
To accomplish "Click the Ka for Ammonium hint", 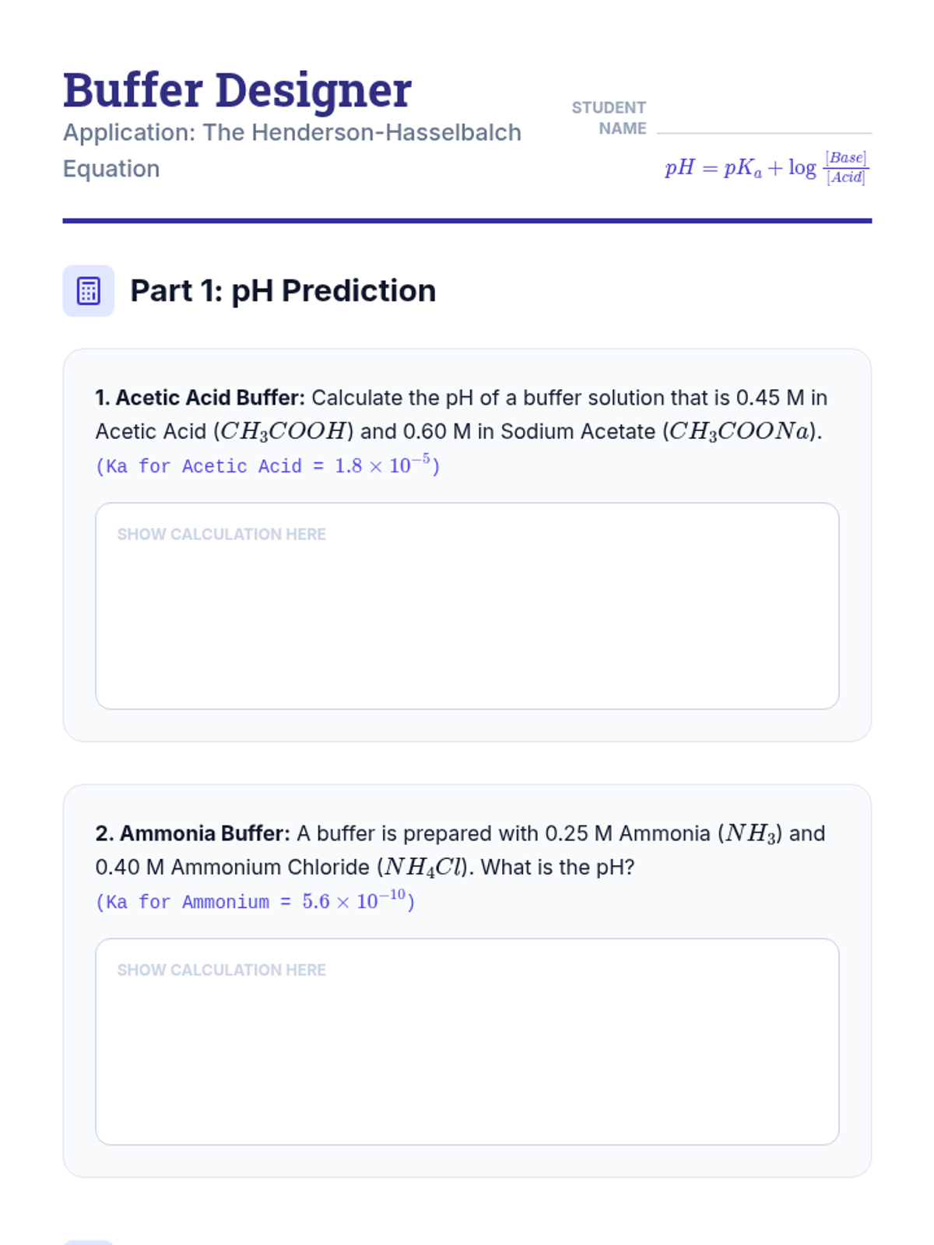I will (x=255, y=901).
